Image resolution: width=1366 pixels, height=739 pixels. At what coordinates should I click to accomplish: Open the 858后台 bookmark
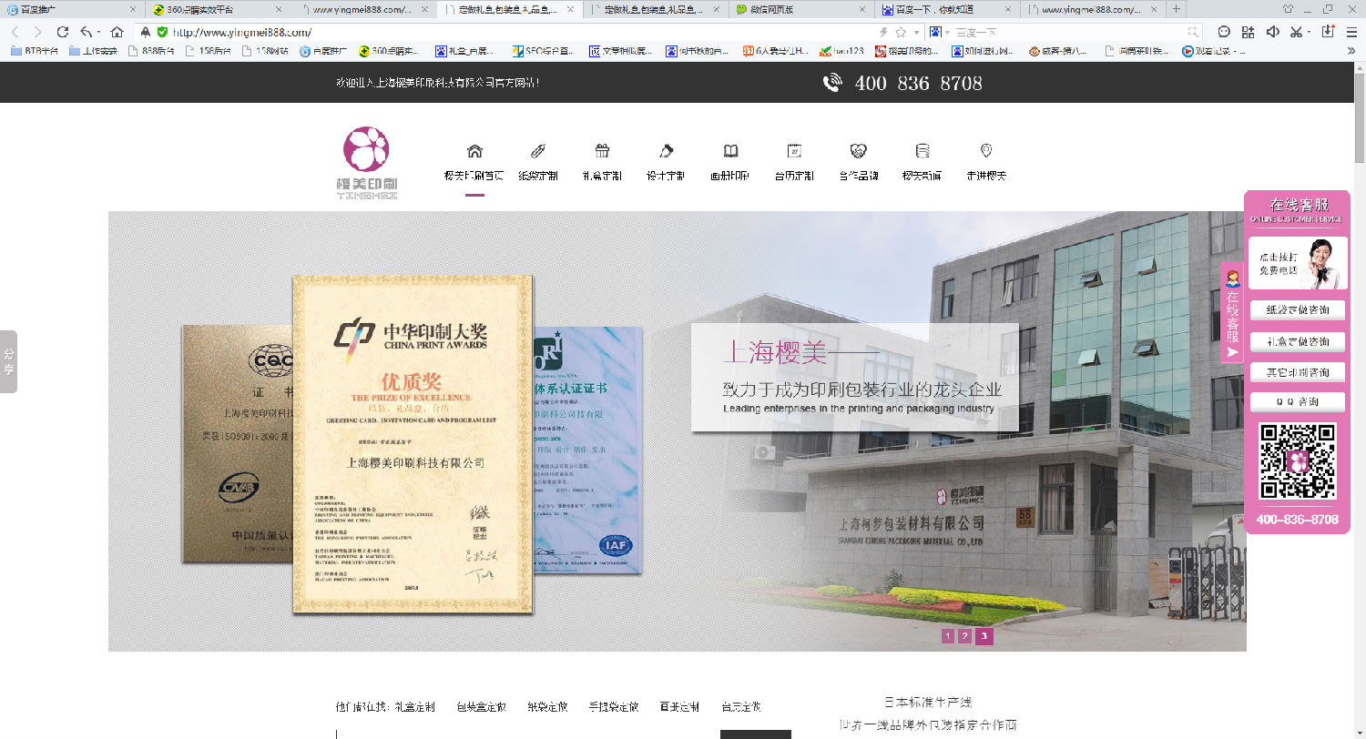[151, 52]
